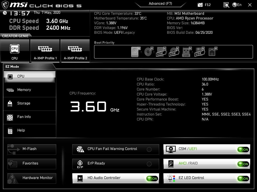This screenshot has height=192, width=257.
Task: Change language via the globe En icon
Action: tap(237, 5)
